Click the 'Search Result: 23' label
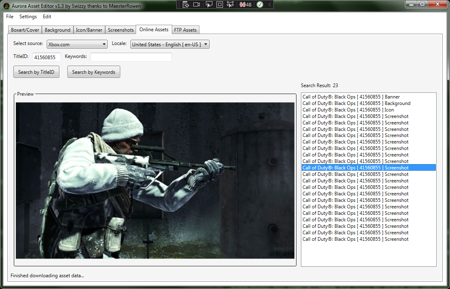Viewport: 450px width, 289px height. click(319, 86)
